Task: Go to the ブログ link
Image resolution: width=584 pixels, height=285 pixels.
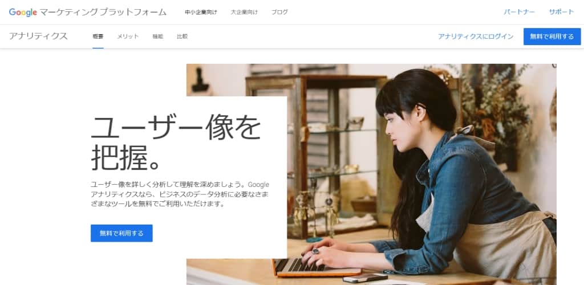Action: click(279, 13)
